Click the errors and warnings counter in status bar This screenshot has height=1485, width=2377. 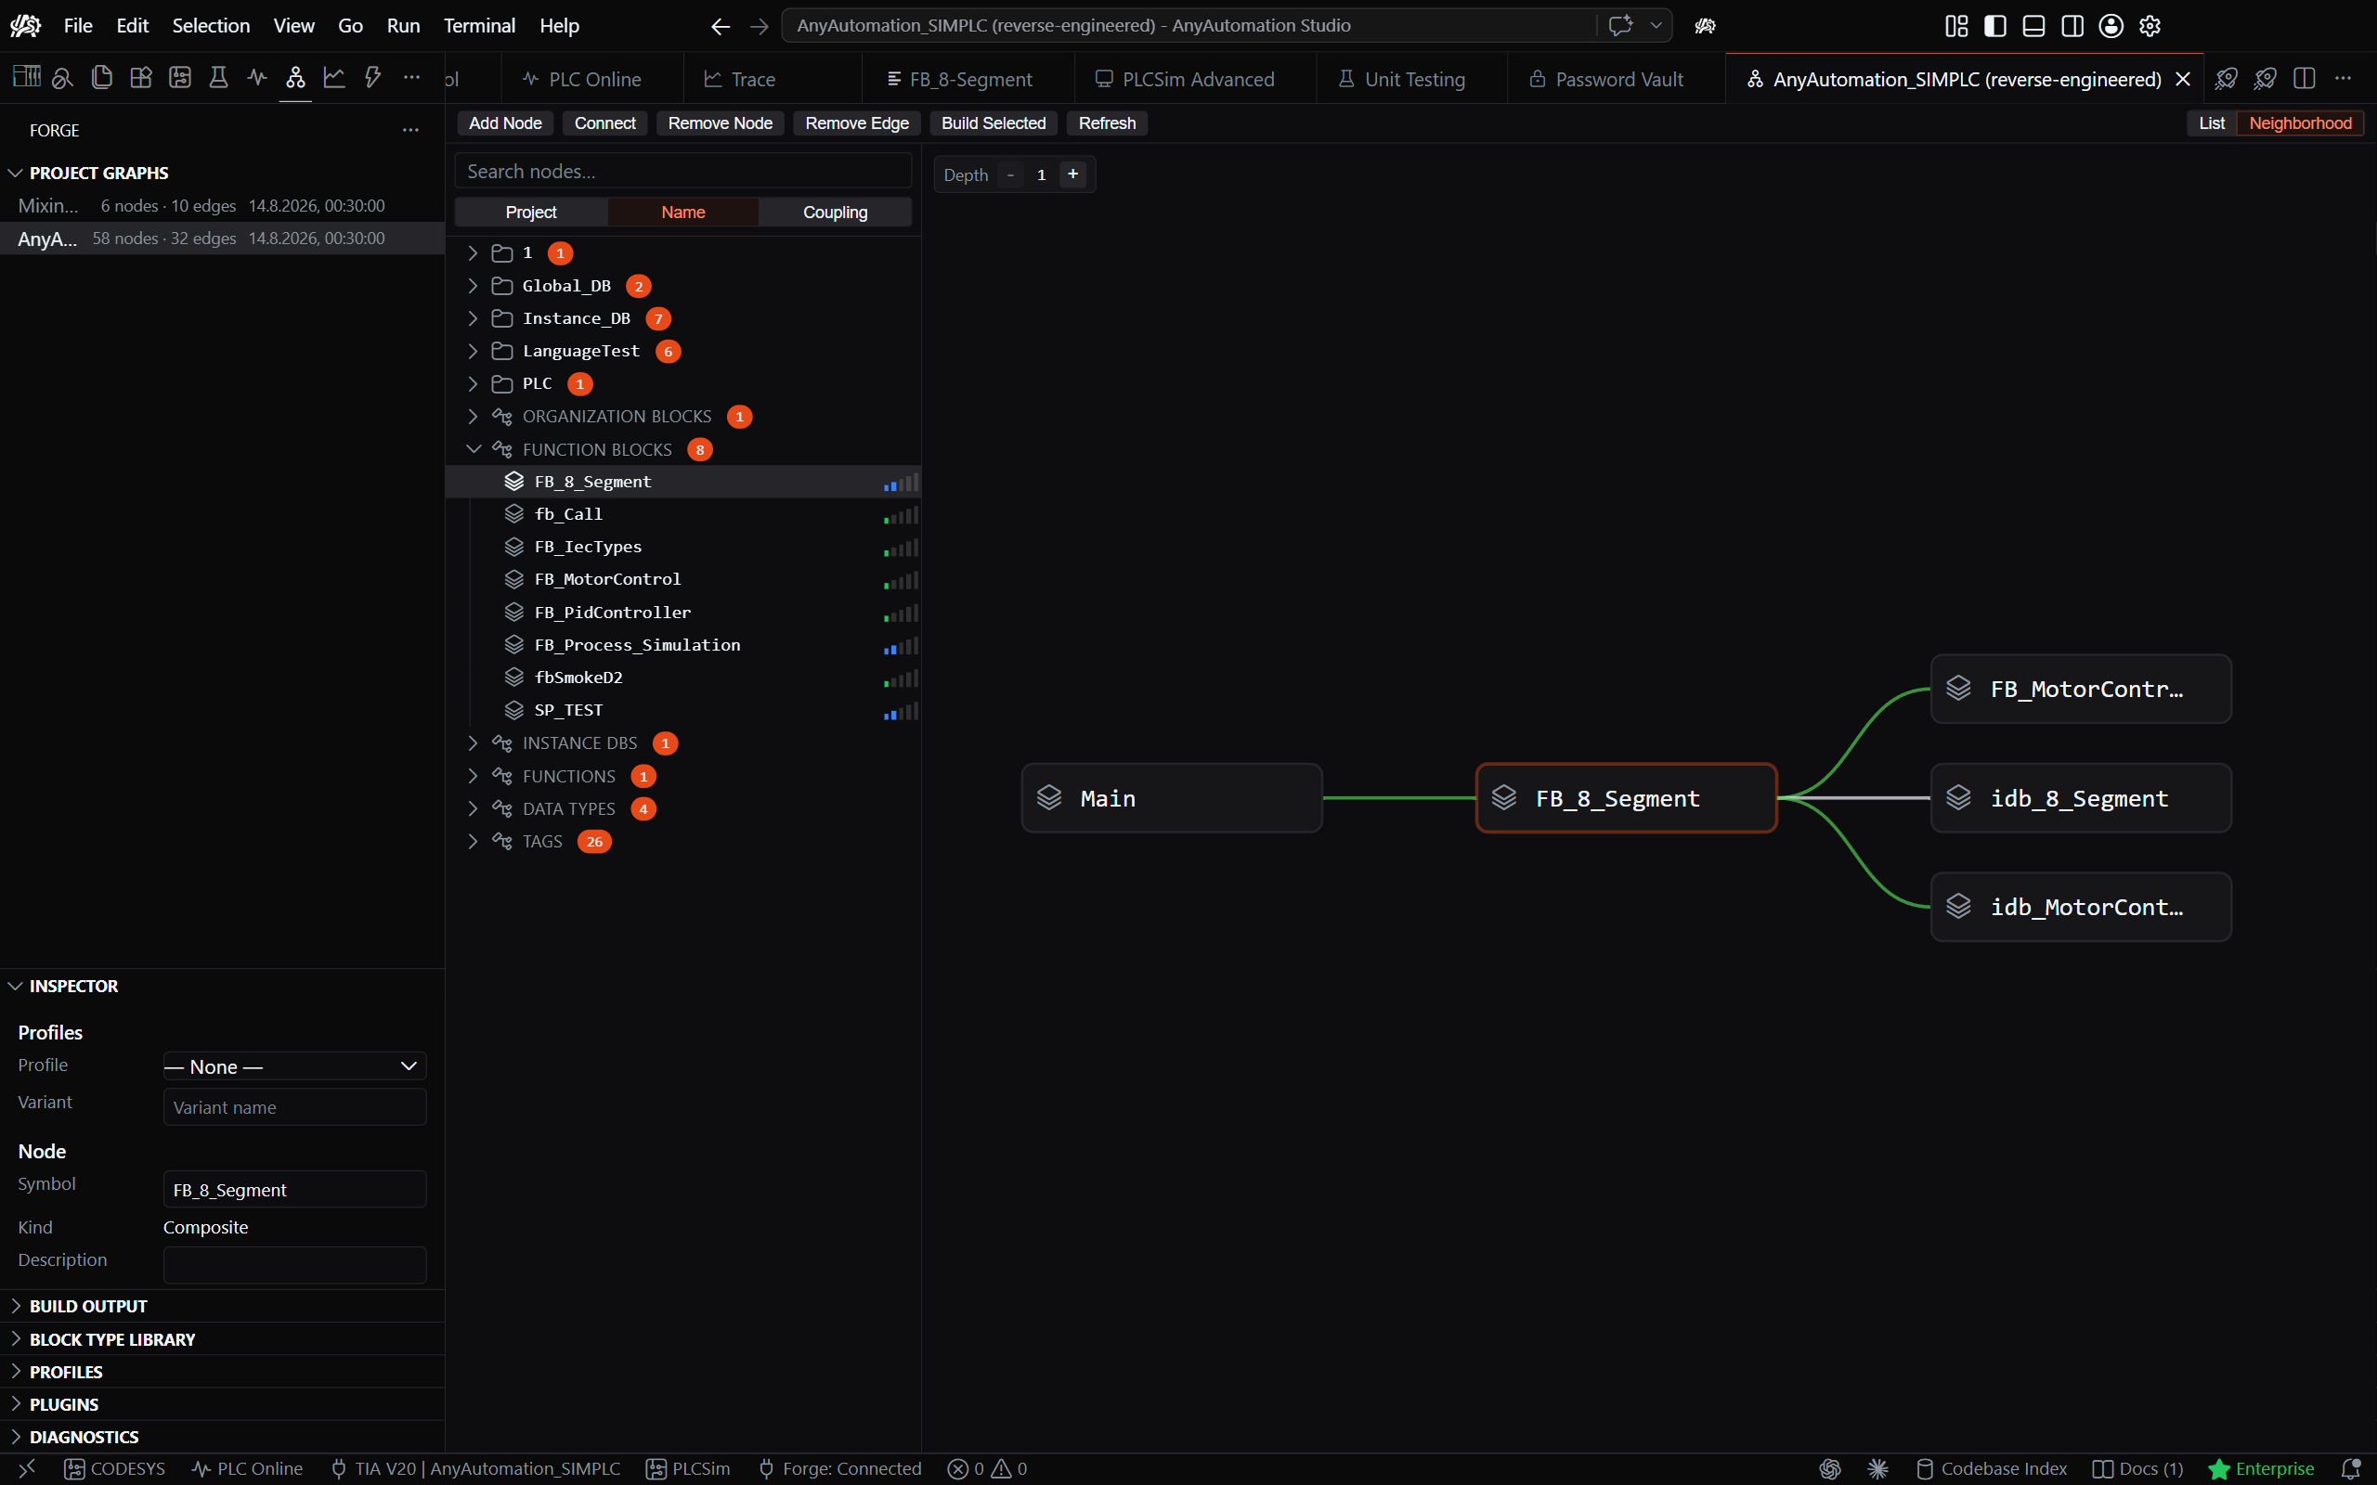coord(987,1468)
